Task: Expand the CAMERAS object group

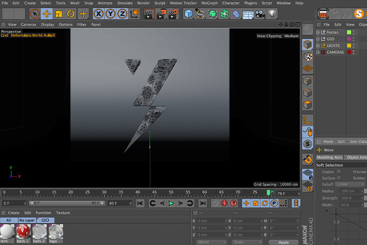Action: (318, 52)
